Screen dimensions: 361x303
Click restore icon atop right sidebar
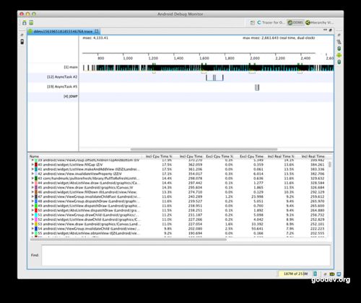pos(339,35)
